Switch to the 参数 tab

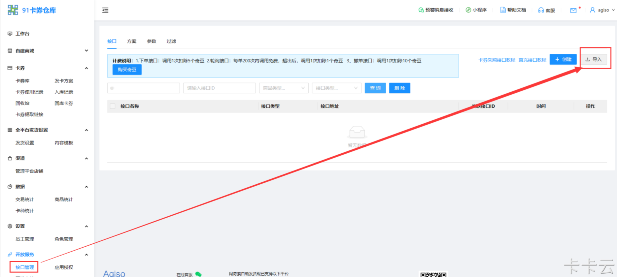(152, 41)
